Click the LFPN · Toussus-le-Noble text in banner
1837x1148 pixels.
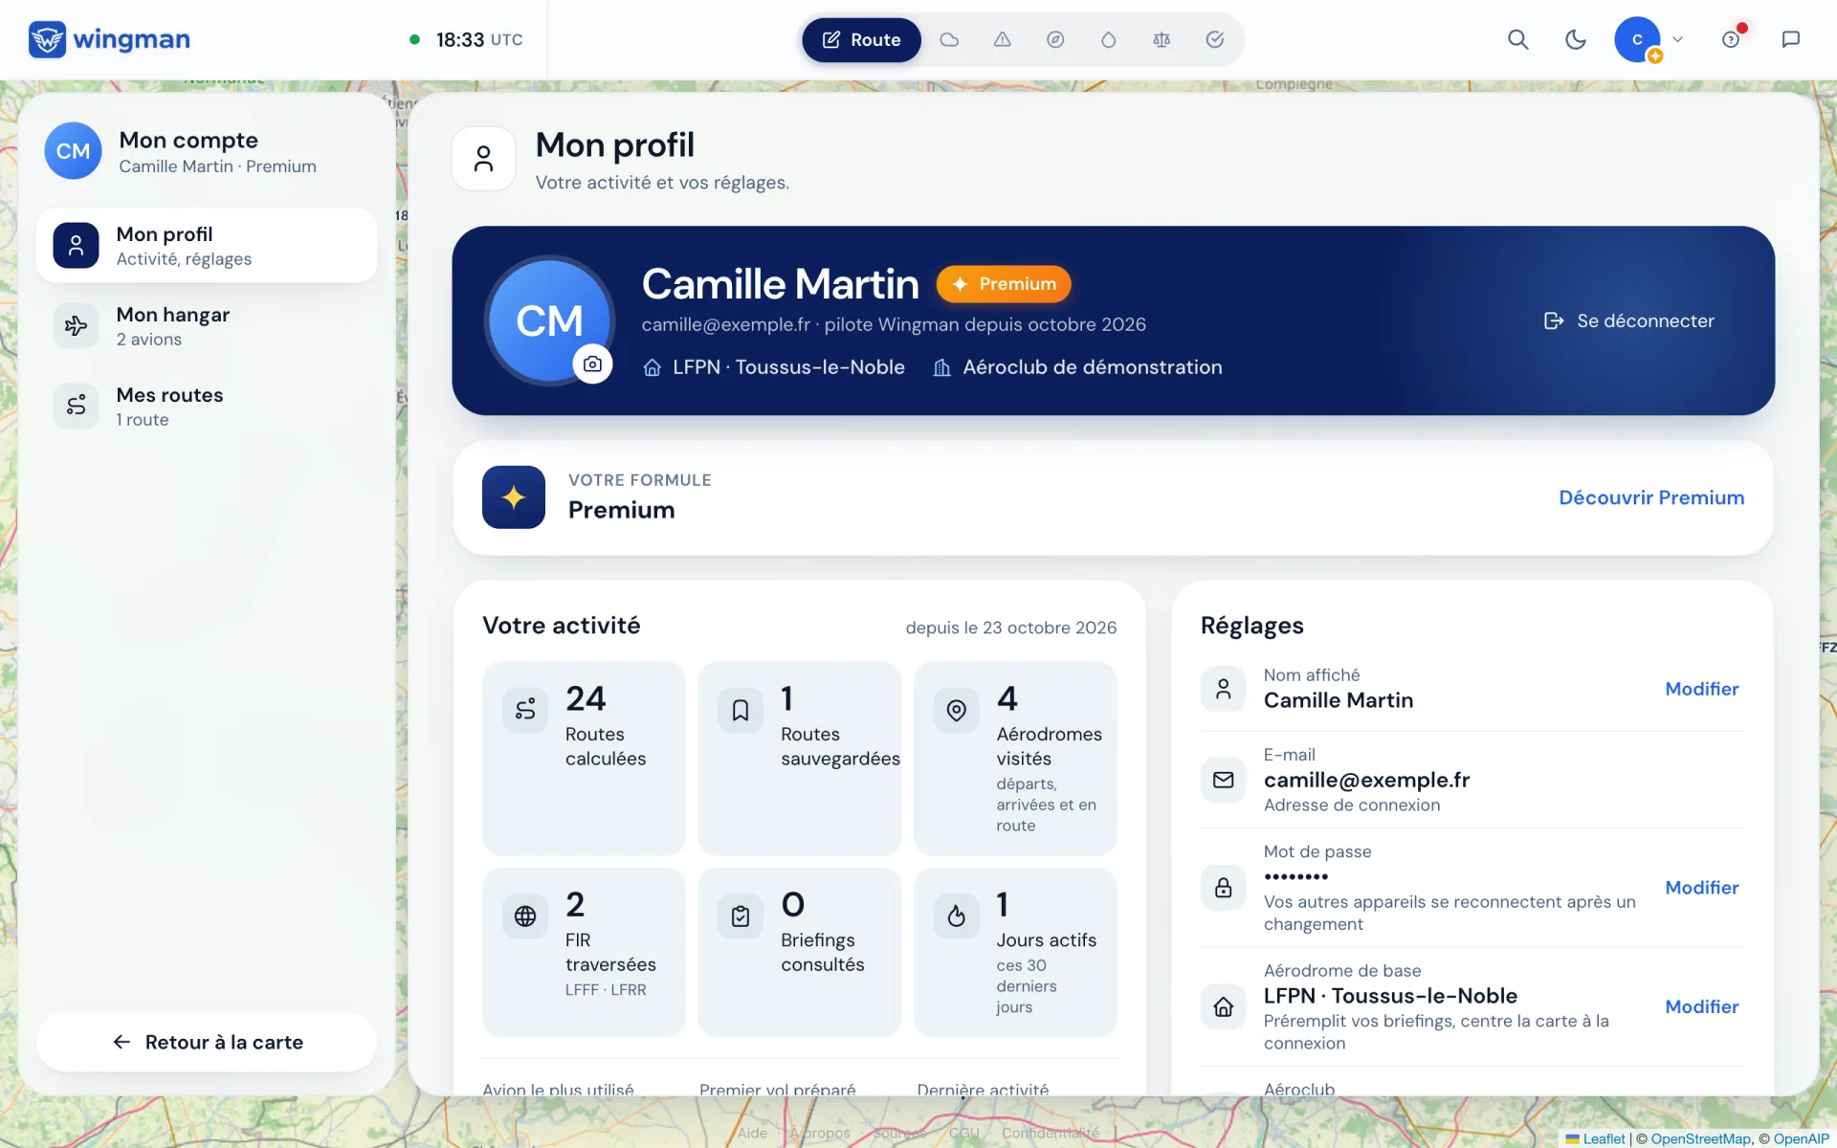(x=788, y=367)
